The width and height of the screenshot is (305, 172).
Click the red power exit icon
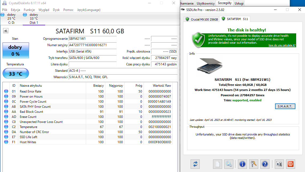coord(290,164)
